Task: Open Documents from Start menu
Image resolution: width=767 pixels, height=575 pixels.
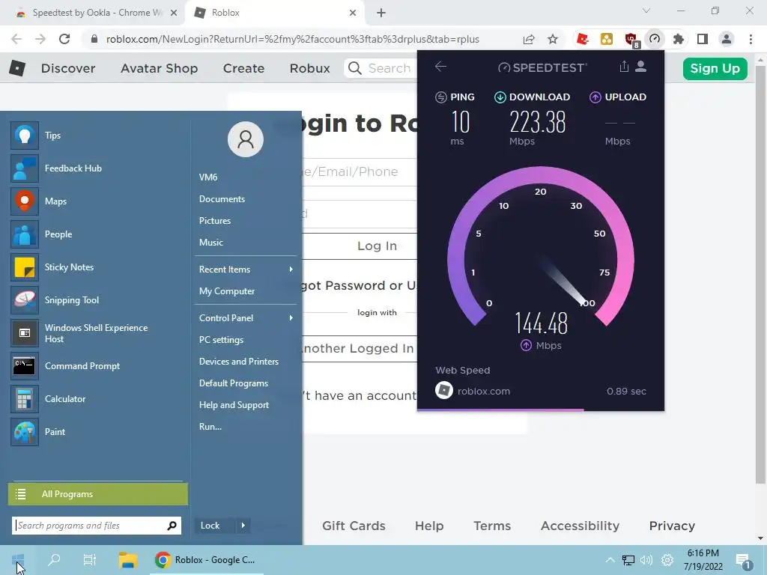Action: (x=222, y=199)
